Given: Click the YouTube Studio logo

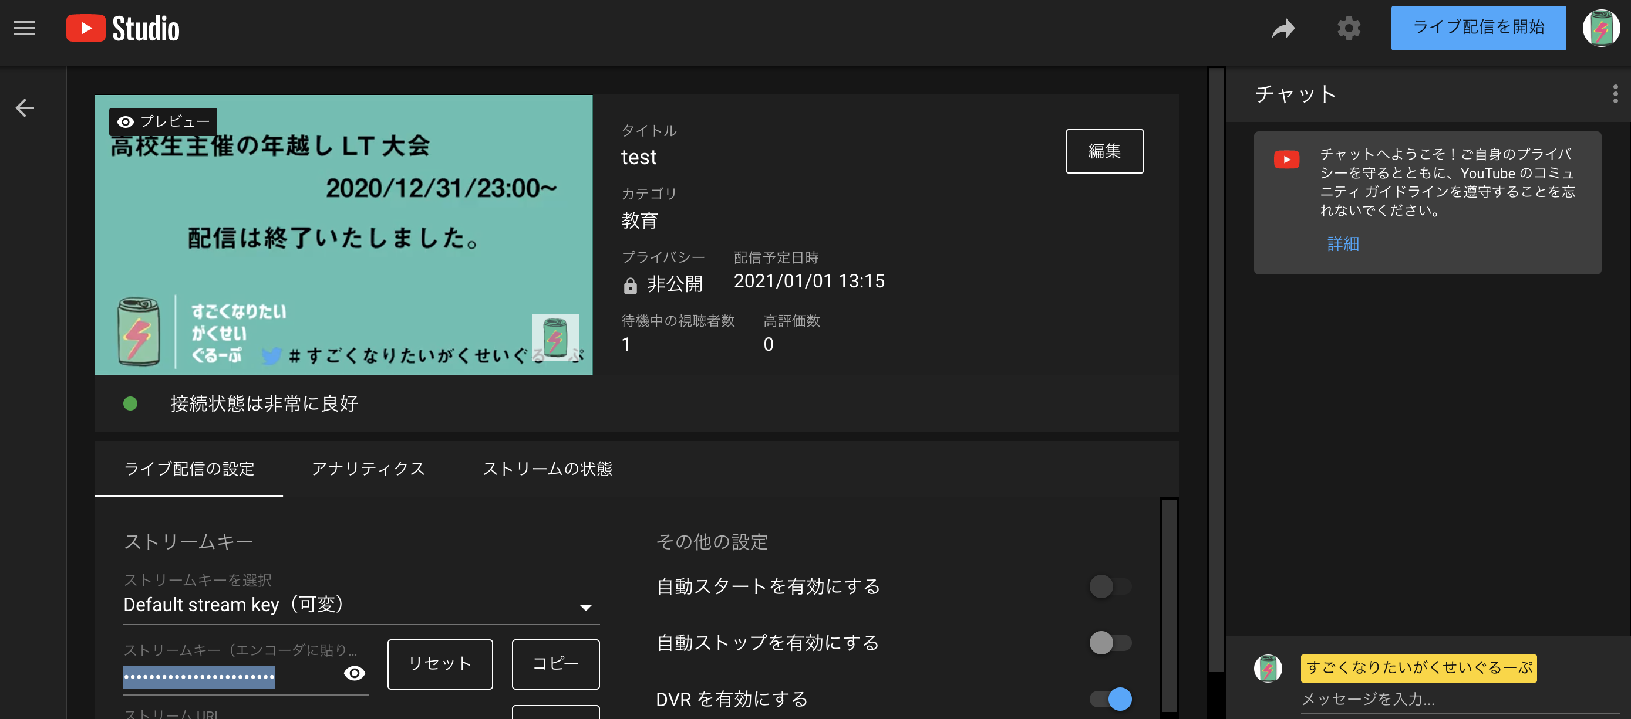Looking at the screenshot, I should [x=123, y=29].
